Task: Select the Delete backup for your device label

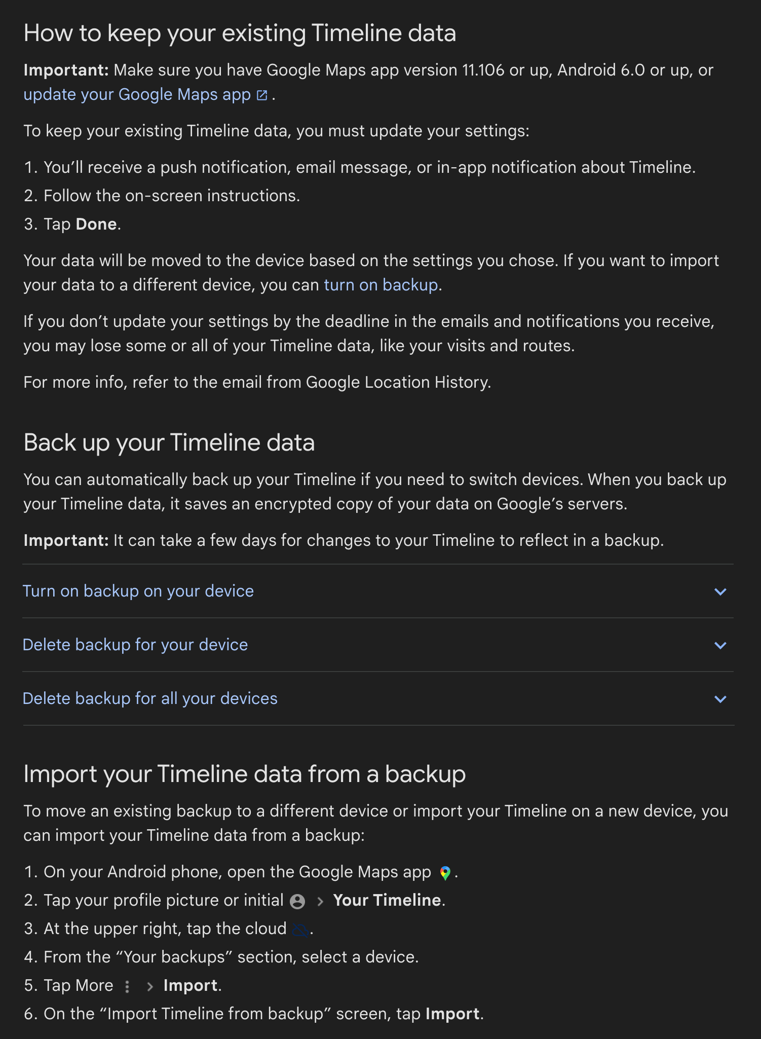Action: [x=135, y=645]
